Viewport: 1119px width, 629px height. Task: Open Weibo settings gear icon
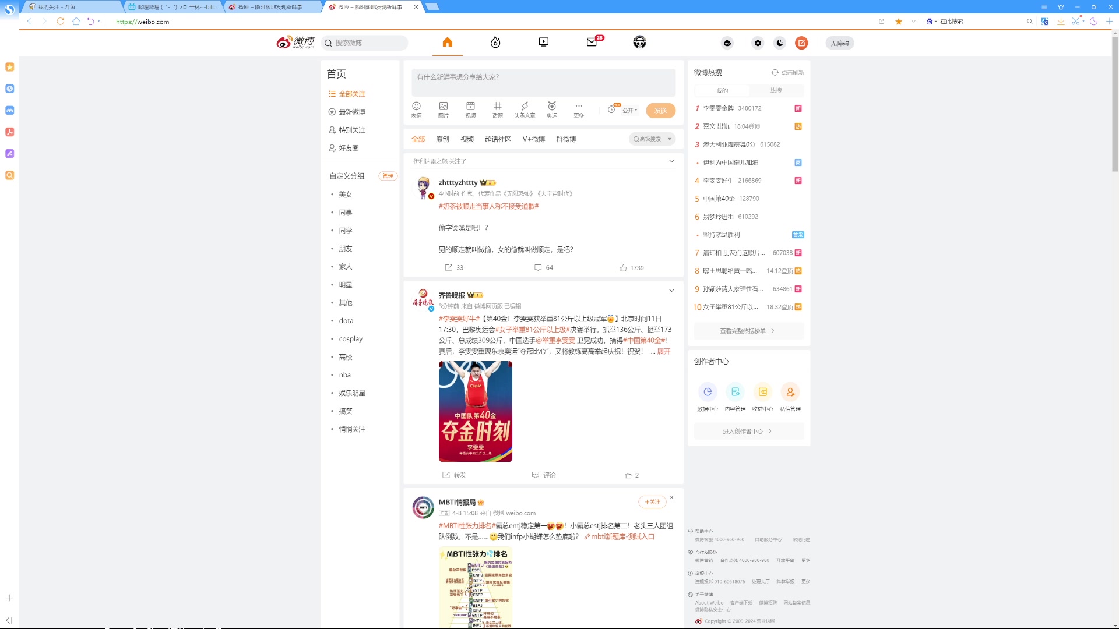point(758,43)
